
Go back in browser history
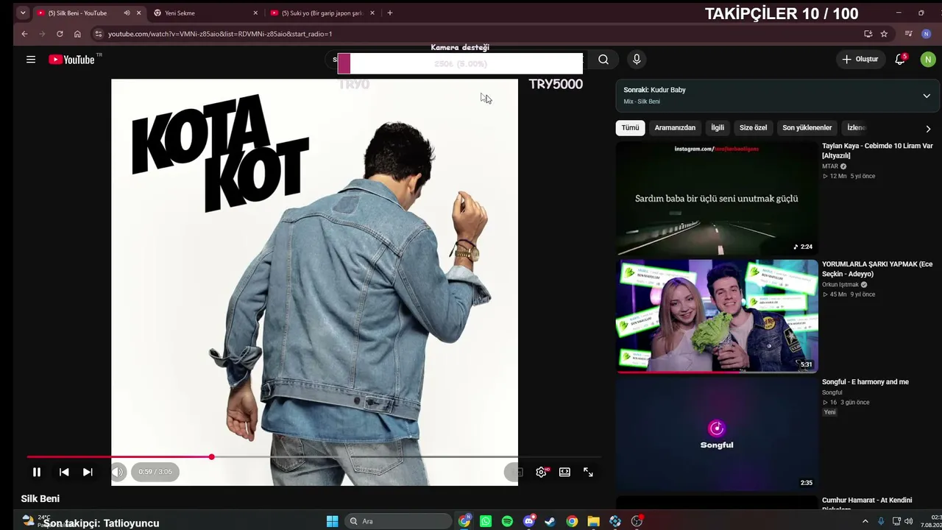pyautogui.click(x=24, y=34)
